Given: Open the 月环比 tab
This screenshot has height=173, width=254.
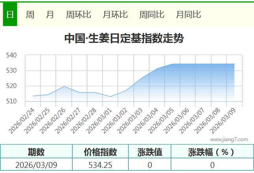Looking at the screenshot, I should 115,15.
